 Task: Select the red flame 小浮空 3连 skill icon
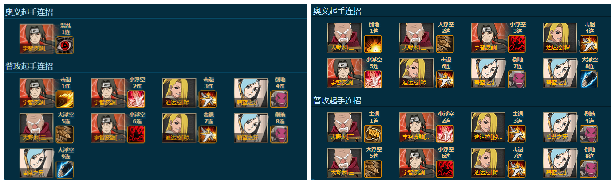[x=517, y=44]
